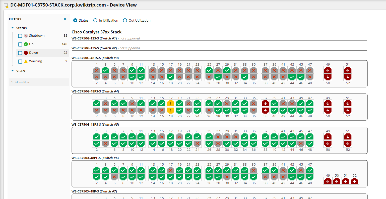
Task: Click the Cisco Catalyst 37xx Stack heading
Action: [96, 32]
